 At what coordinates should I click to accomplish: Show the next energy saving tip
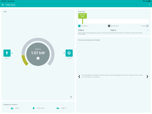point(147,76)
